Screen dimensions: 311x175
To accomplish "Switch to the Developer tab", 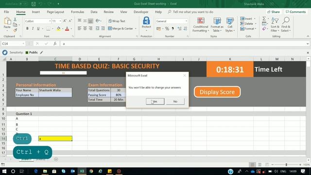I will click(141, 12).
